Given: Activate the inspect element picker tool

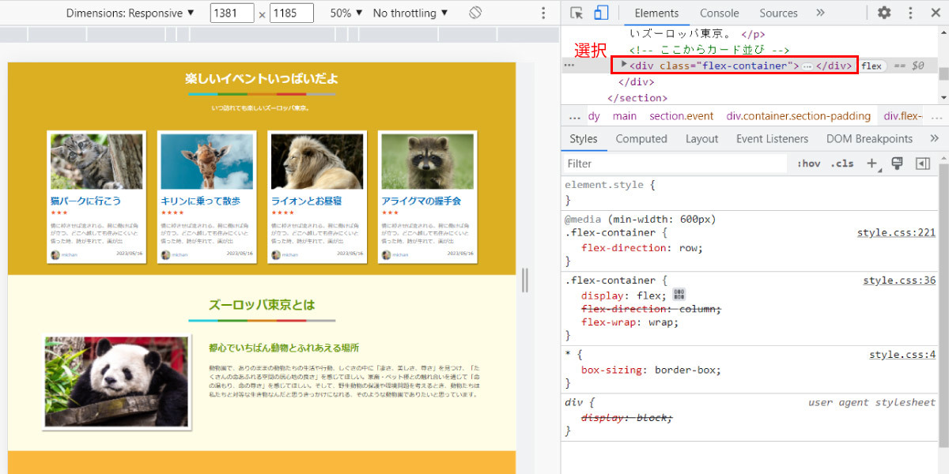Looking at the screenshot, I should (x=577, y=13).
